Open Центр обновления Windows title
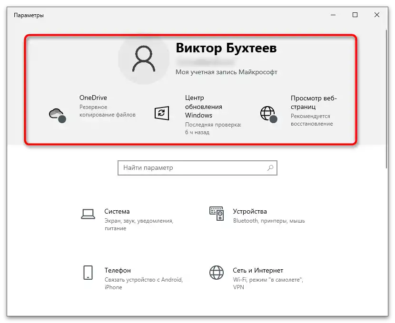 click(x=204, y=107)
